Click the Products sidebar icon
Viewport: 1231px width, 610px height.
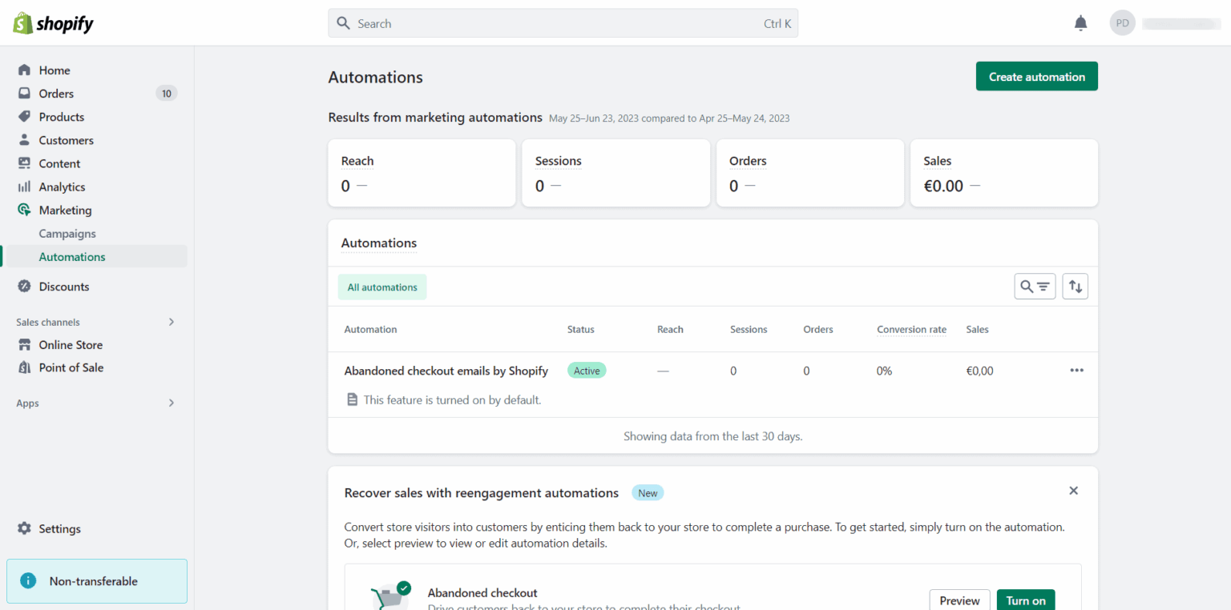(24, 116)
